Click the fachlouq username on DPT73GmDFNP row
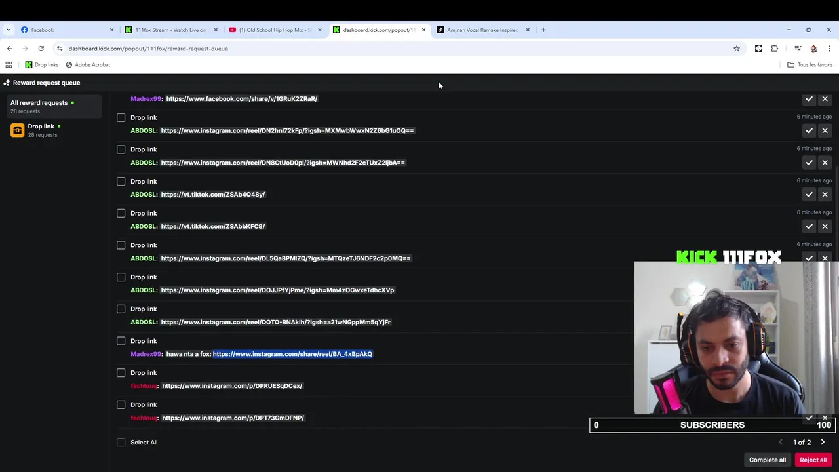The image size is (839, 472). tap(144, 418)
